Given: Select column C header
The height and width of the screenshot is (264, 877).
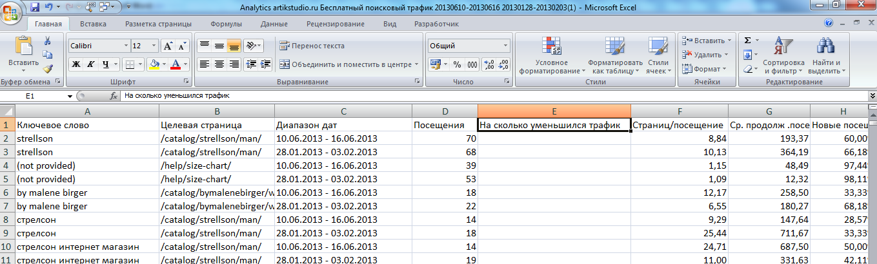Looking at the screenshot, I should (x=343, y=111).
